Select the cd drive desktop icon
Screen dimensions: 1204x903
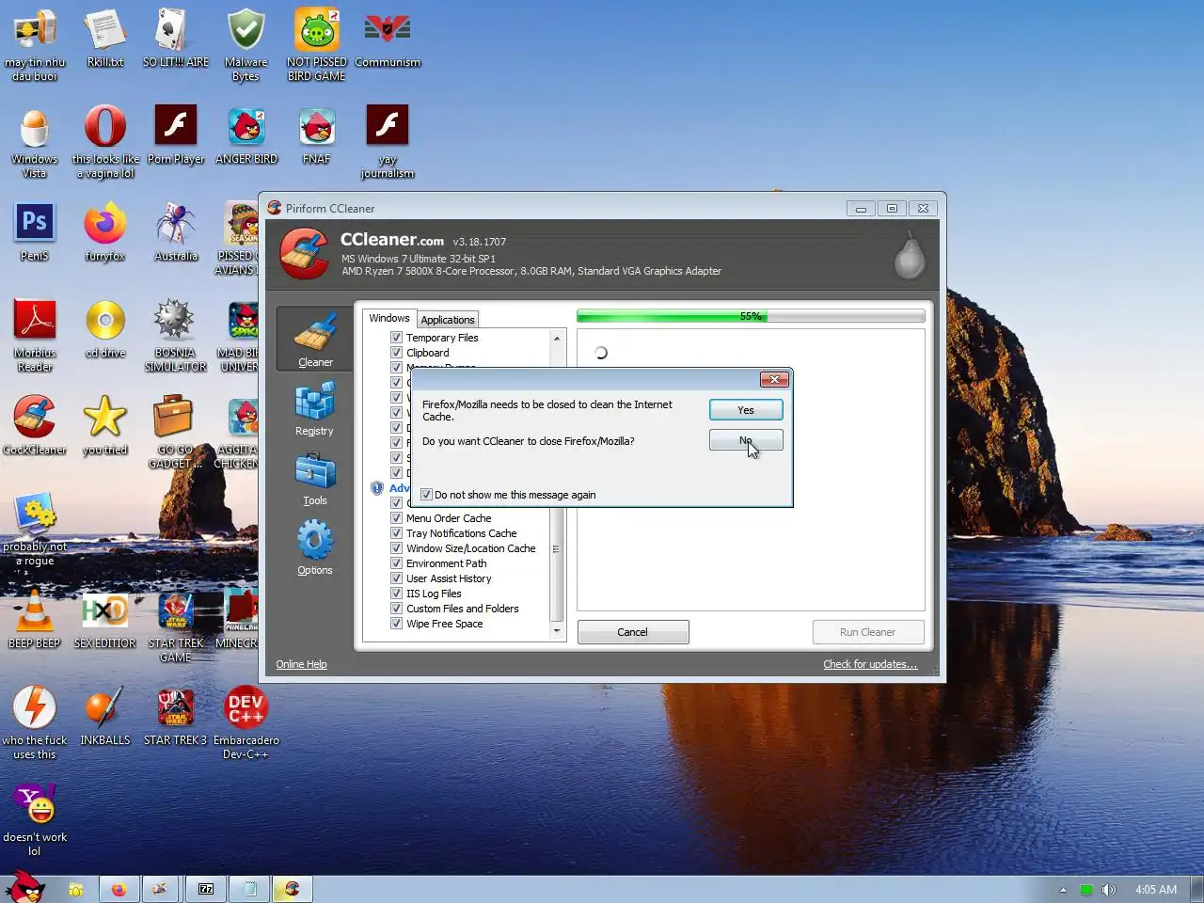105,328
